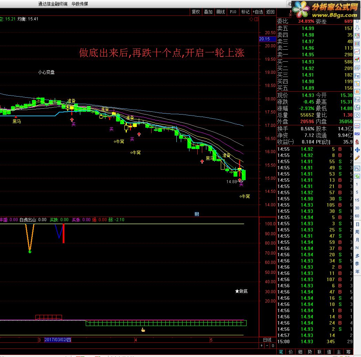
Task: Click the 复权 adjust-price button
Action: (x=196, y=12)
